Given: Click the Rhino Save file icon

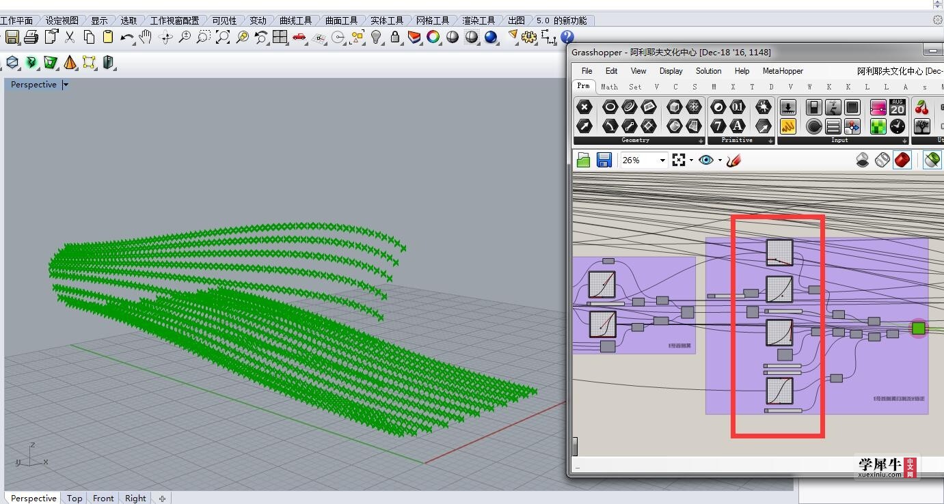Looking at the screenshot, I should (x=12, y=37).
